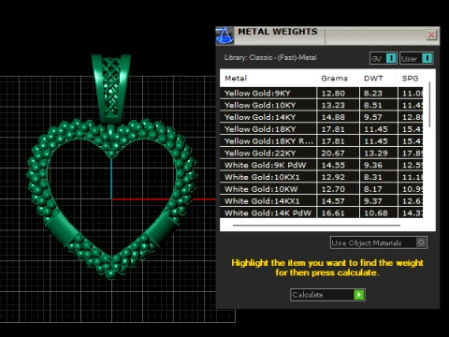
Task: Click the Metal Weights scale icon
Action: 224,36
